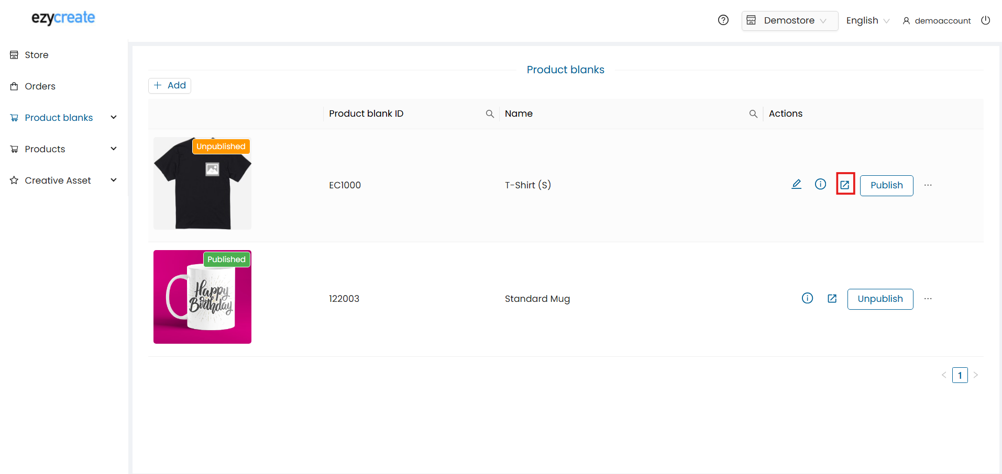Publish the T-Shirt (S) product blank
The height and width of the screenshot is (474, 1002).
[886, 185]
